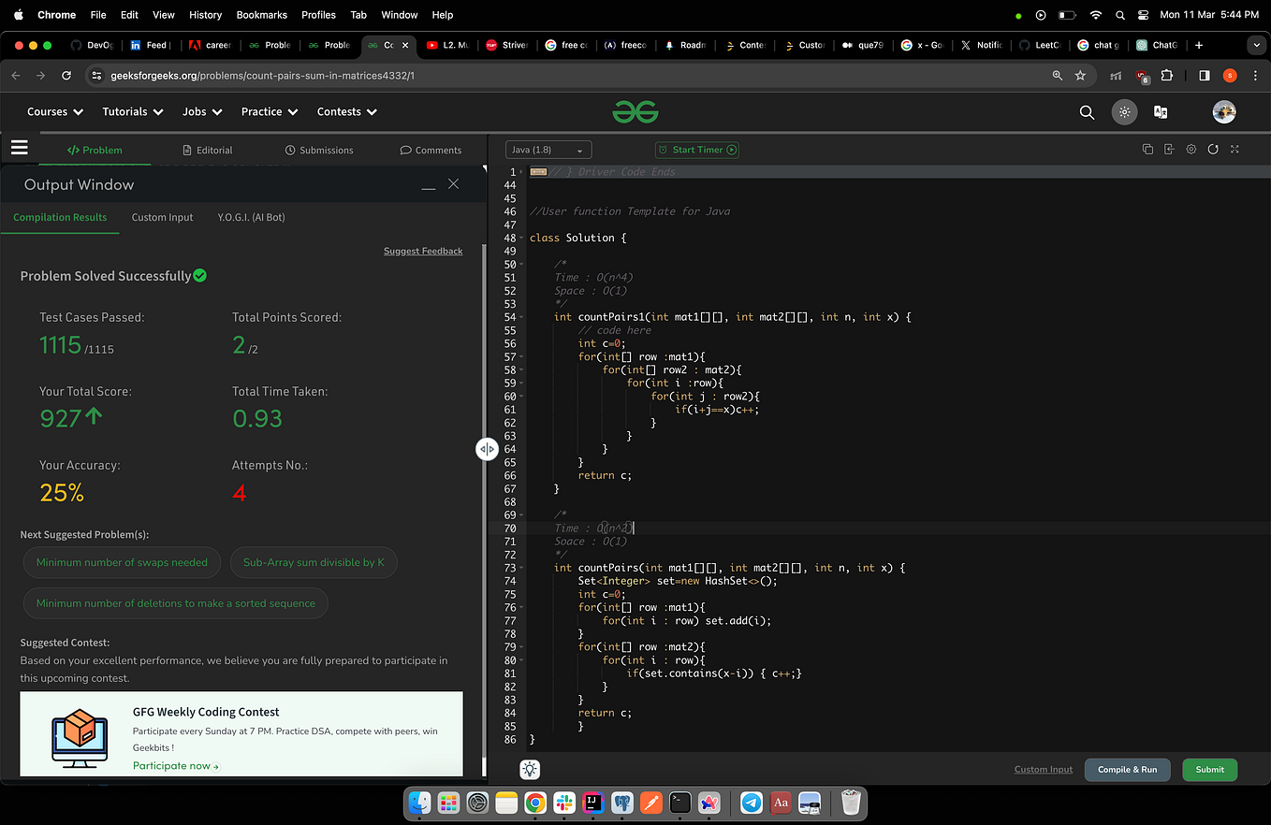1271x825 pixels.
Task: Open the problem sidebar hamburger menu
Action: coord(19,147)
